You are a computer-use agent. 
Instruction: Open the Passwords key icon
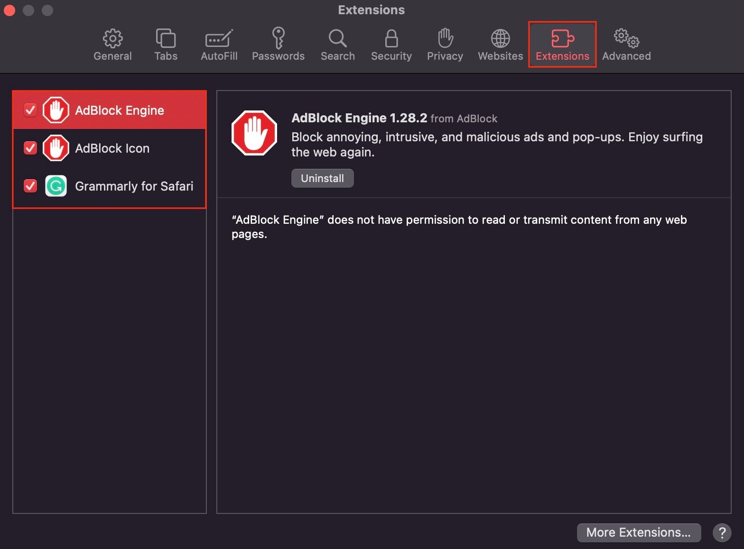(x=278, y=38)
